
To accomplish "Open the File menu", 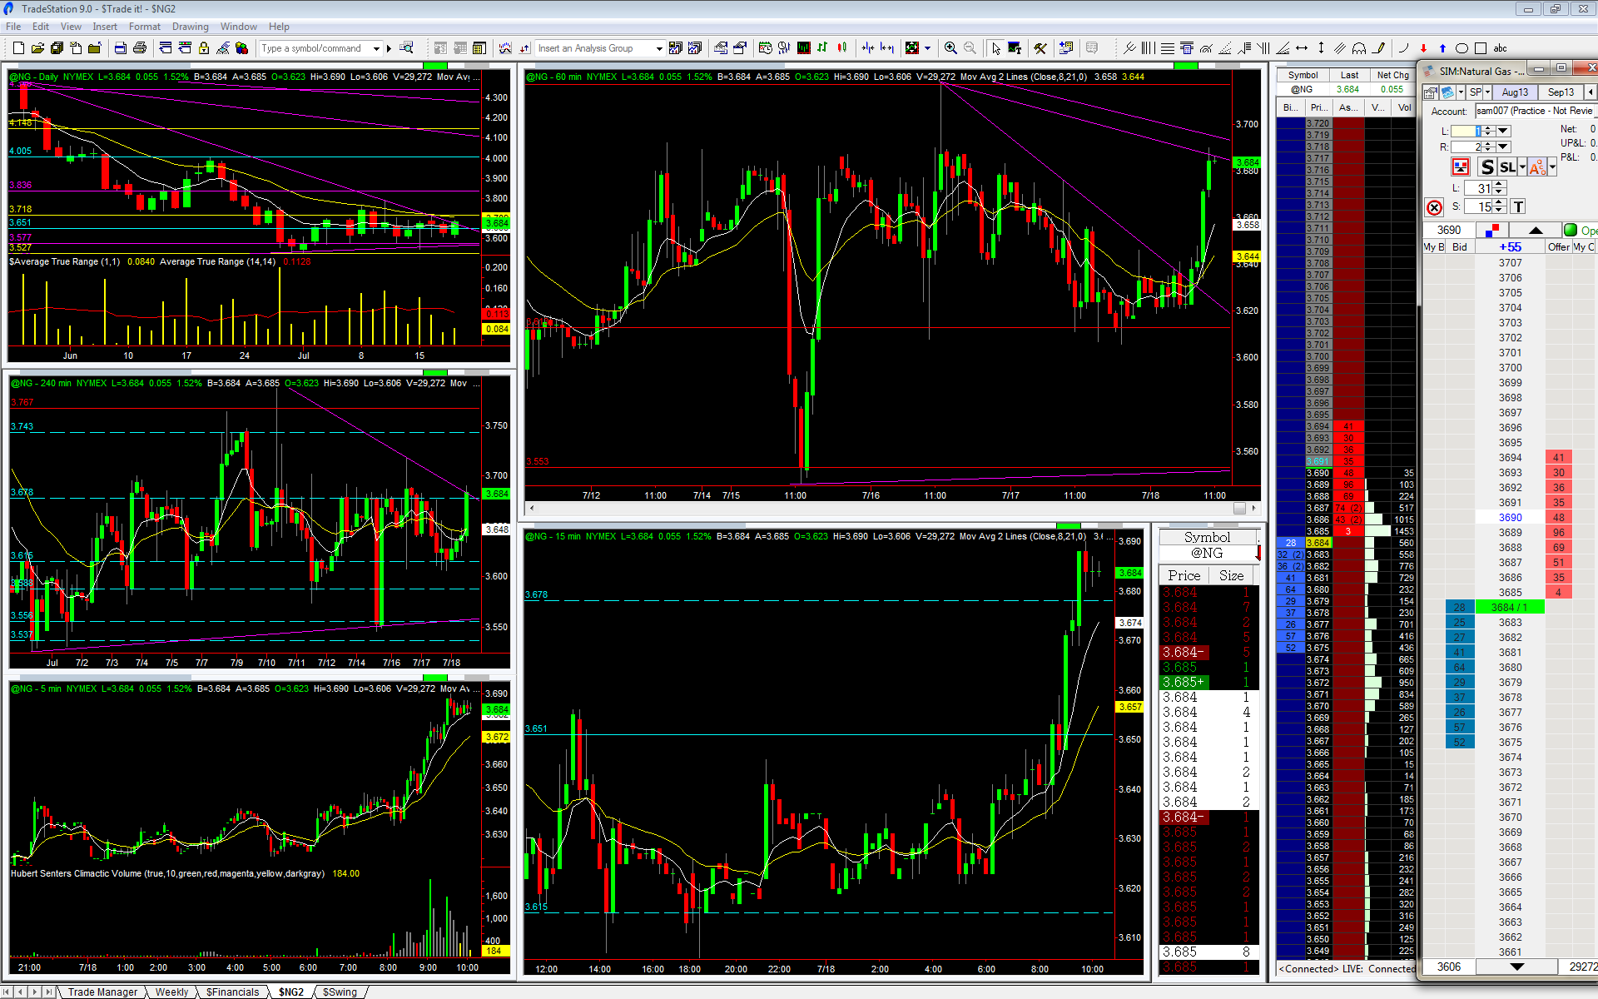I will click(x=13, y=27).
